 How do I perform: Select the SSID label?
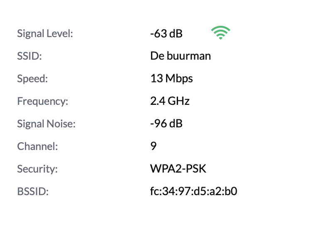29,56
